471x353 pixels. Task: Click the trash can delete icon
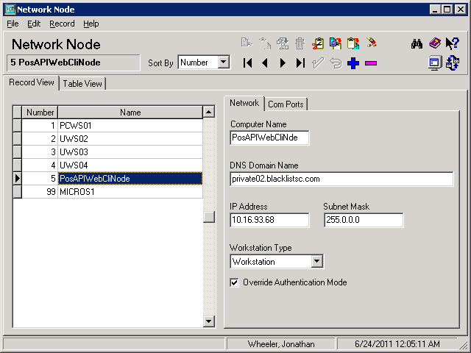click(300, 43)
